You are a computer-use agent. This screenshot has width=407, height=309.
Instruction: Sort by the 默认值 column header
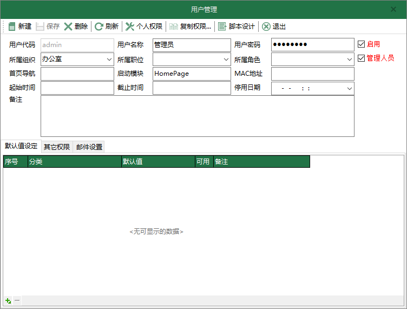pos(158,162)
